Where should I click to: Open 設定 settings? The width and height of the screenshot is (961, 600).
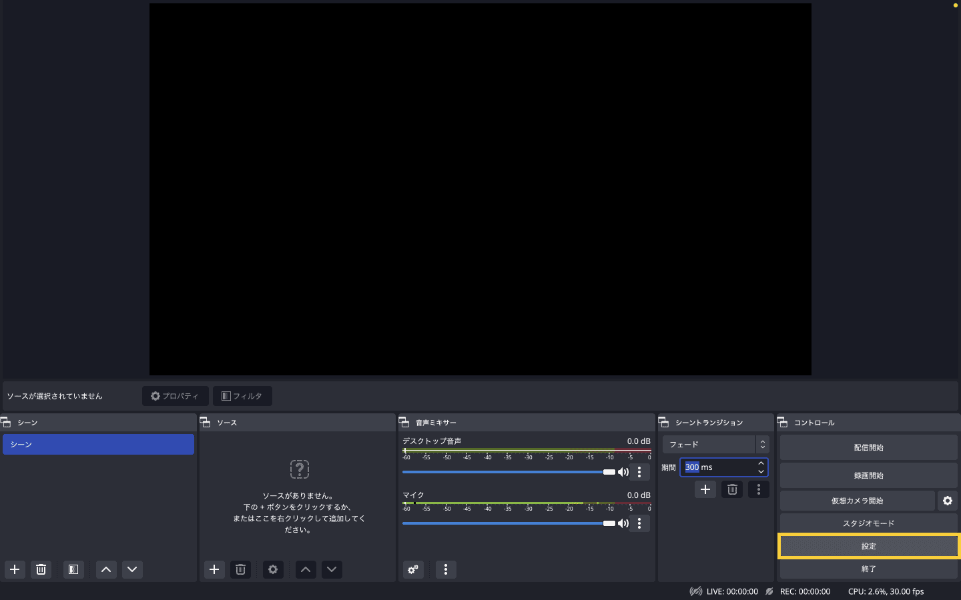coord(868,546)
